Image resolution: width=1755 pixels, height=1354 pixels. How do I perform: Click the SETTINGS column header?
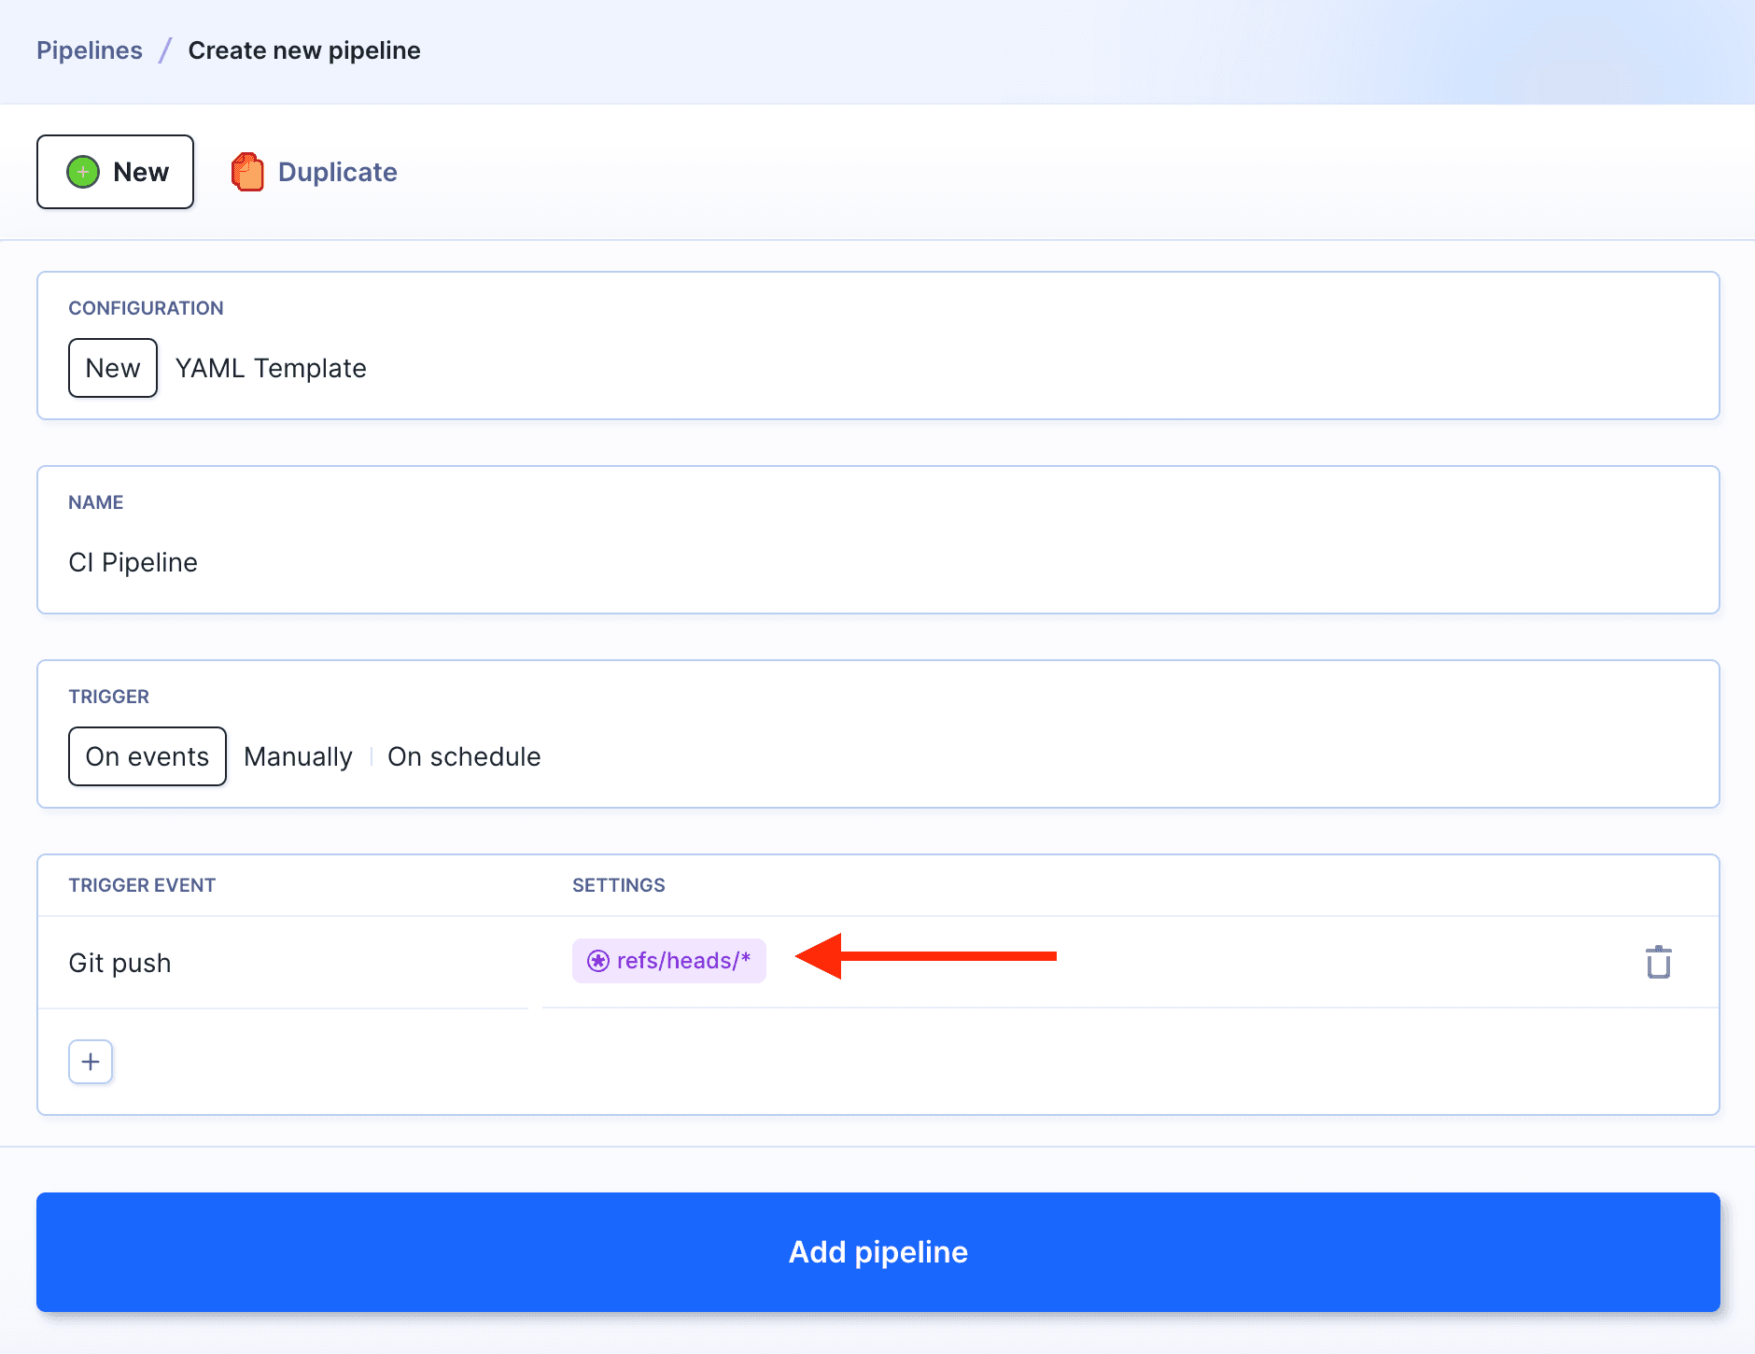618,885
